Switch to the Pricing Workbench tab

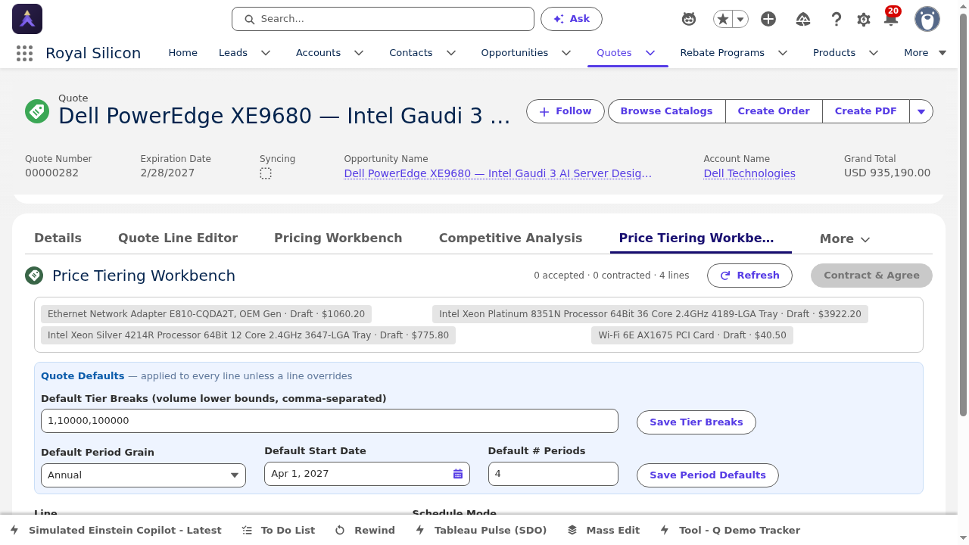coord(338,238)
